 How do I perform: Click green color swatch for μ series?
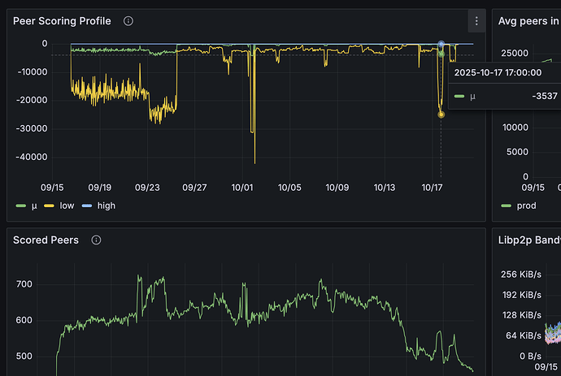click(x=21, y=205)
